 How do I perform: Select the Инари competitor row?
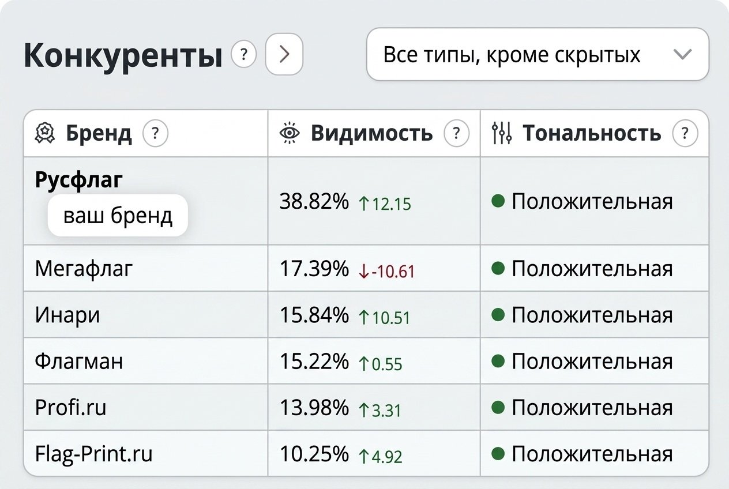(x=366, y=315)
